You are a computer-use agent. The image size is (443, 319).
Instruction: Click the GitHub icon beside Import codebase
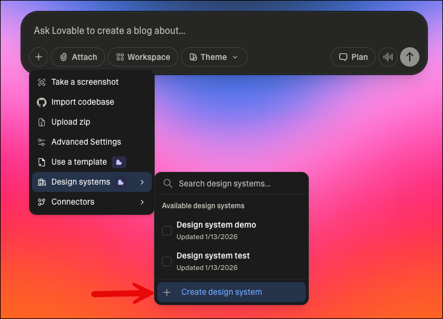click(x=42, y=102)
